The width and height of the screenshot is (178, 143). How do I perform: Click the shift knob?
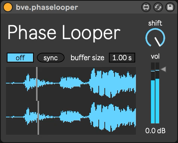tap(155, 37)
